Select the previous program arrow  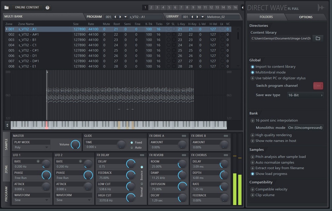point(115,17)
